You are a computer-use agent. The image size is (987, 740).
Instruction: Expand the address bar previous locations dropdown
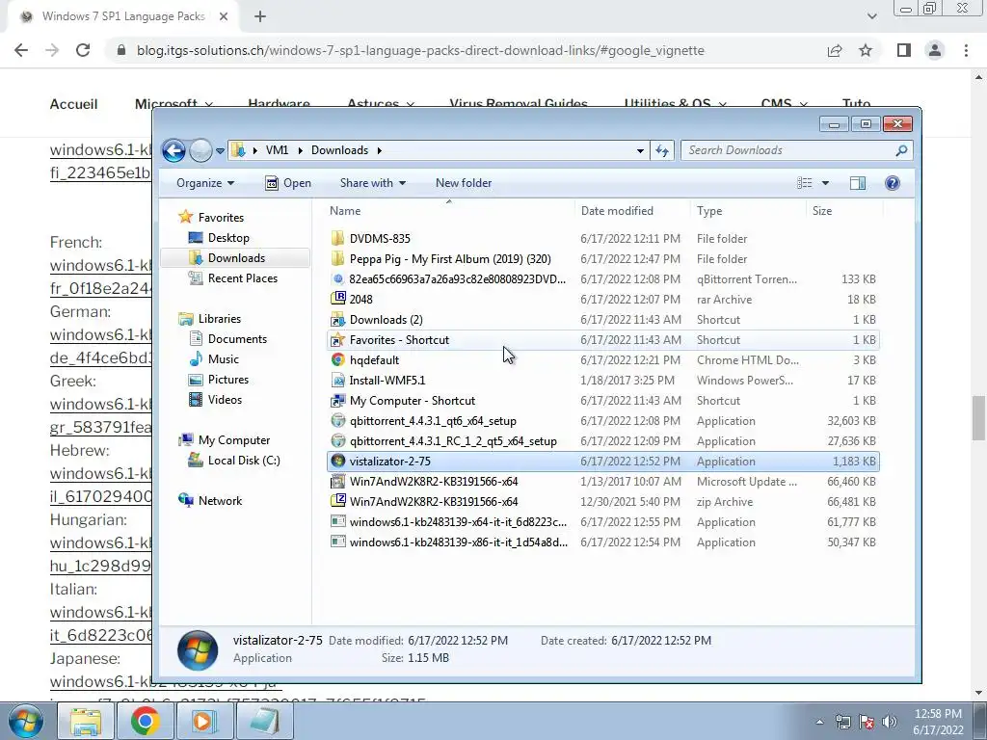click(640, 150)
